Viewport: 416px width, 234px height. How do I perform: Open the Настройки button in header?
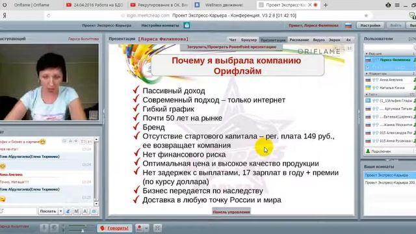tap(370, 25)
